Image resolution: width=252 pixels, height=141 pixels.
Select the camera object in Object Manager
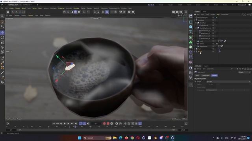point(202,43)
